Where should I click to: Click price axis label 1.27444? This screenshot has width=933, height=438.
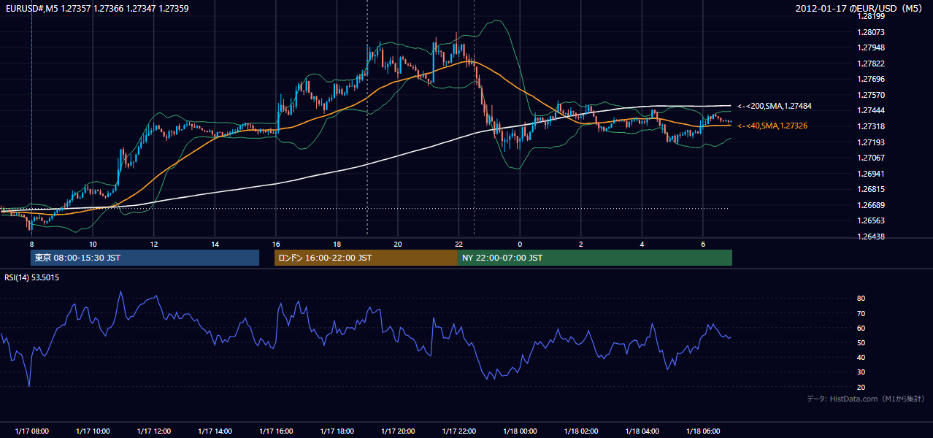pyautogui.click(x=872, y=110)
